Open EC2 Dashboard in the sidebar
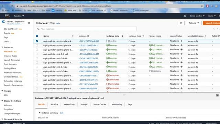 tap(11, 29)
